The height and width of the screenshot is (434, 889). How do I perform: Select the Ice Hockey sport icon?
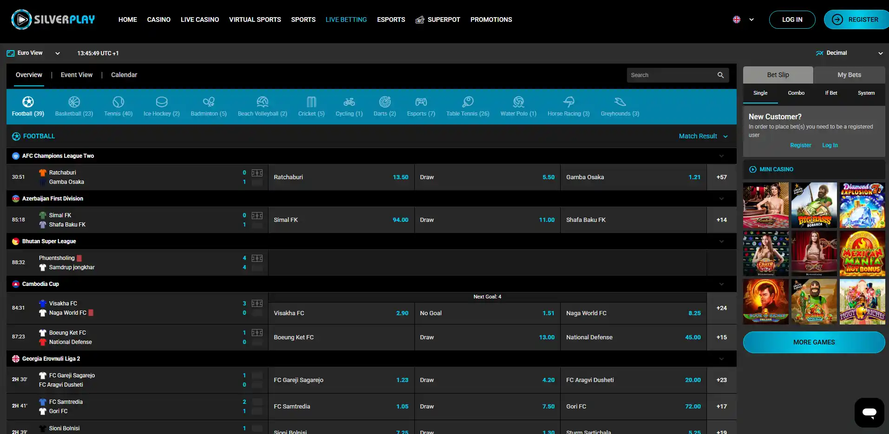(x=162, y=102)
